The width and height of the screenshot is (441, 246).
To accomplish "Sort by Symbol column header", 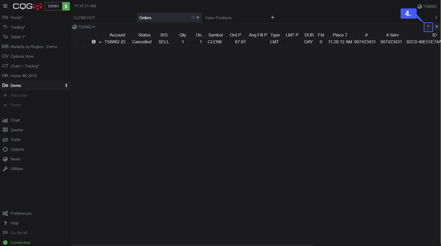I will pyautogui.click(x=215, y=35).
